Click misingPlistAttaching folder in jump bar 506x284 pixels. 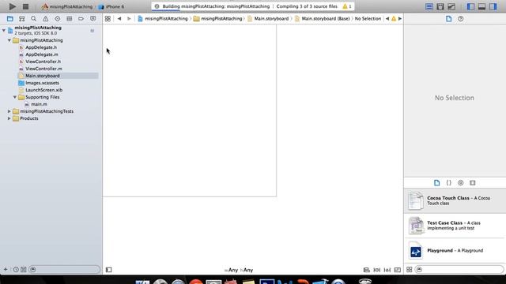click(x=218, y=19)
